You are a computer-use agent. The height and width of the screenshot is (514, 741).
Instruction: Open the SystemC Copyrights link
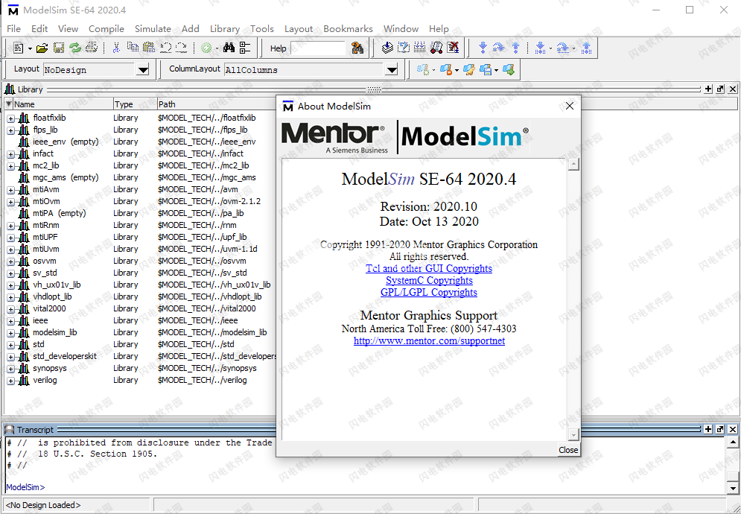[429, 280]
